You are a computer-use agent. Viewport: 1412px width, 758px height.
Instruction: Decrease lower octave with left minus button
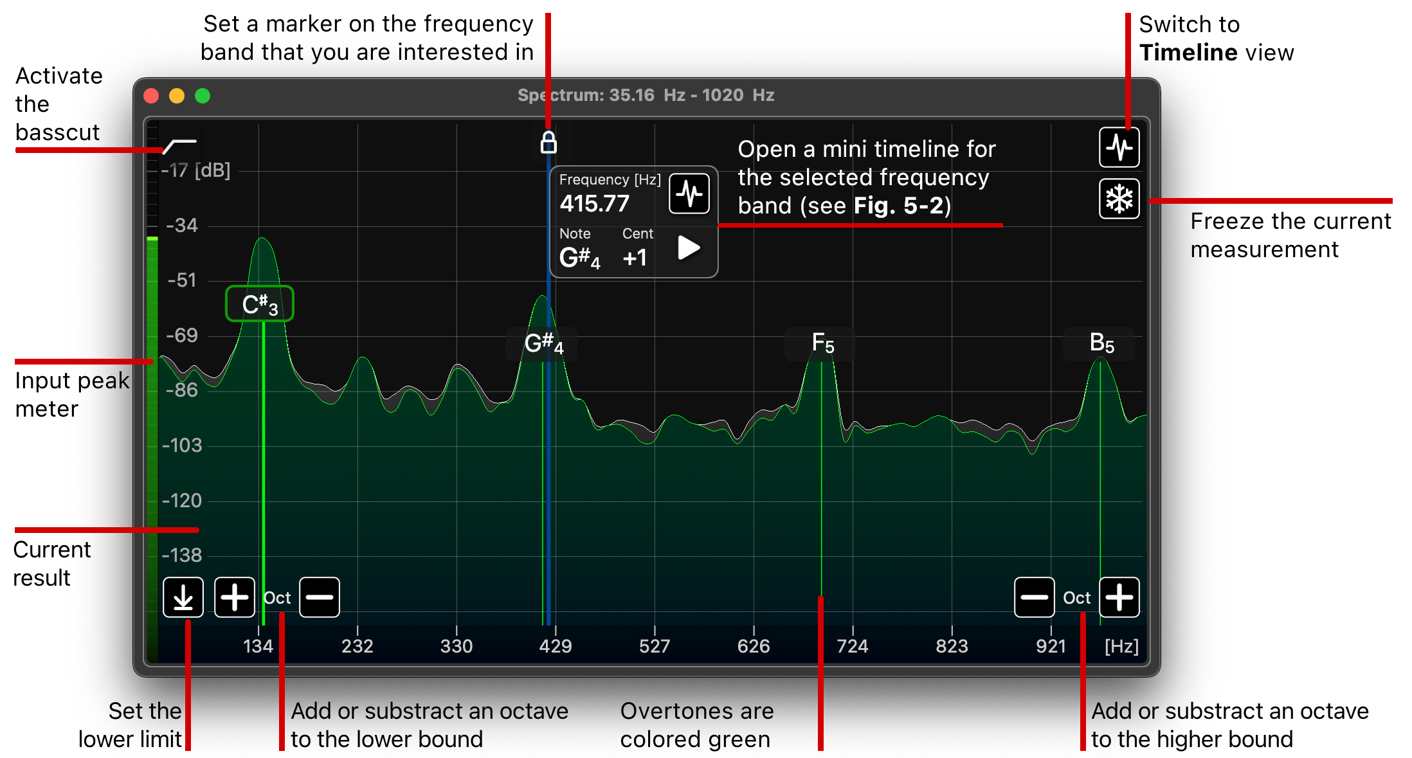320,597
